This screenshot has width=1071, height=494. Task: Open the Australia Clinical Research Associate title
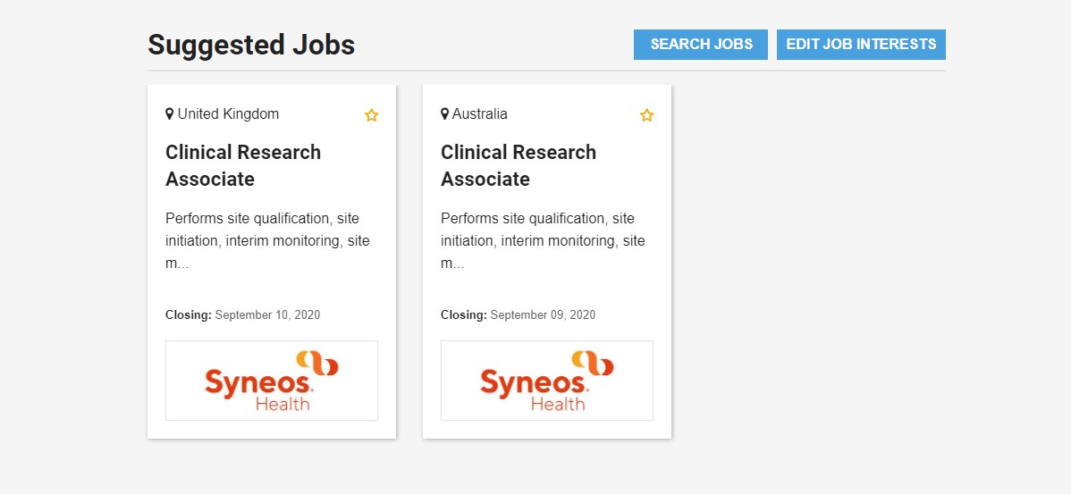[x=519, y=165]
